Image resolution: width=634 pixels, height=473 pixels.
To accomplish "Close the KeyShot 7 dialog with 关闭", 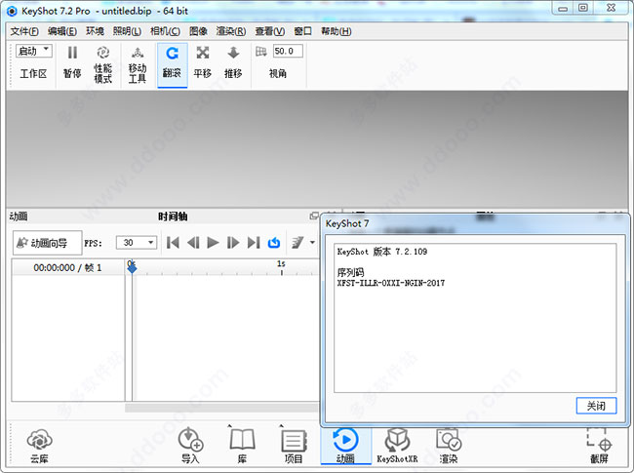I will 596,406.
